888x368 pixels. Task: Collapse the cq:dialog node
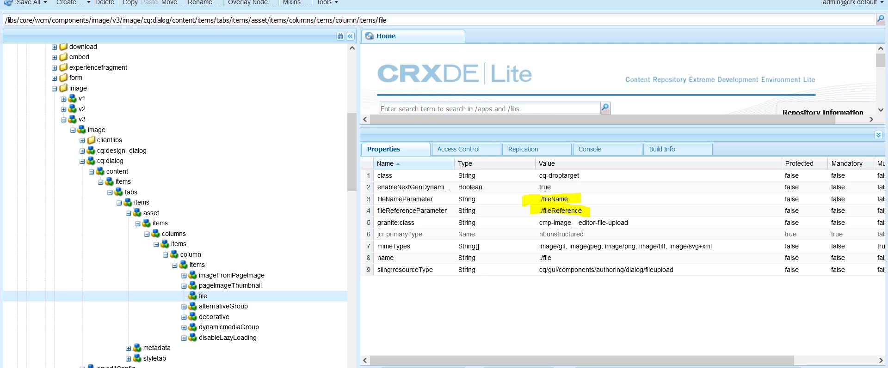[82, 161]
